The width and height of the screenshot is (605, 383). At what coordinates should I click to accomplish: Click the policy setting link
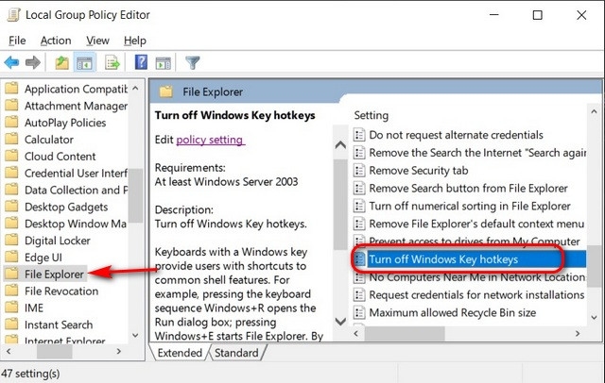tap(210, 140)
